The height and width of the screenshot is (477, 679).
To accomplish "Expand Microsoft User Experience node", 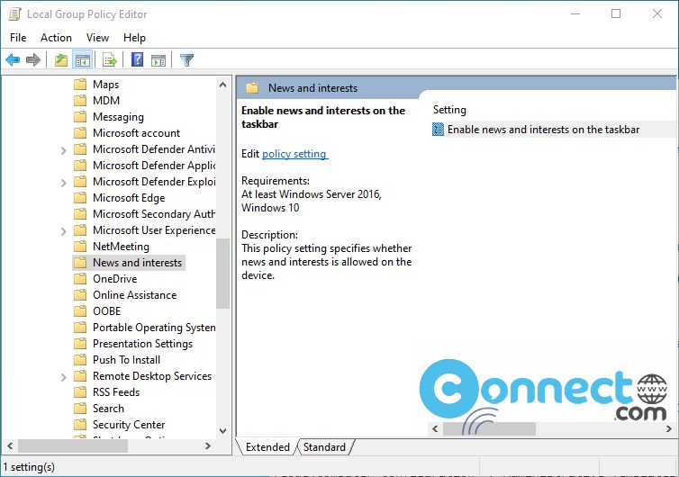I will click(64, 231).
